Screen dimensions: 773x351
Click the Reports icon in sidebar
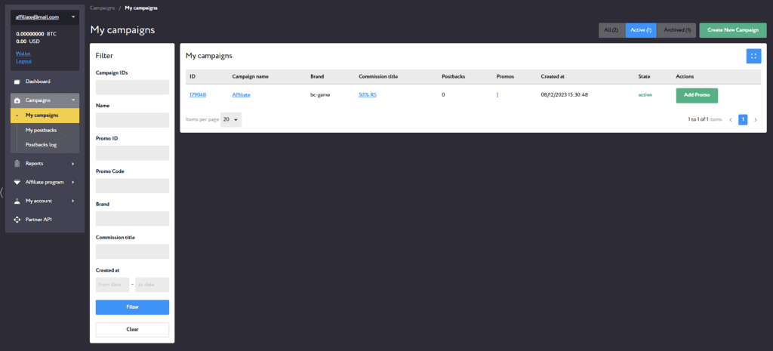(17, 163)
